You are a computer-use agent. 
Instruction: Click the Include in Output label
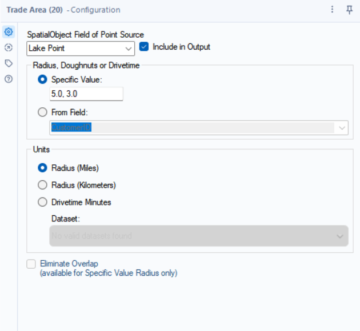coord(181,47)
